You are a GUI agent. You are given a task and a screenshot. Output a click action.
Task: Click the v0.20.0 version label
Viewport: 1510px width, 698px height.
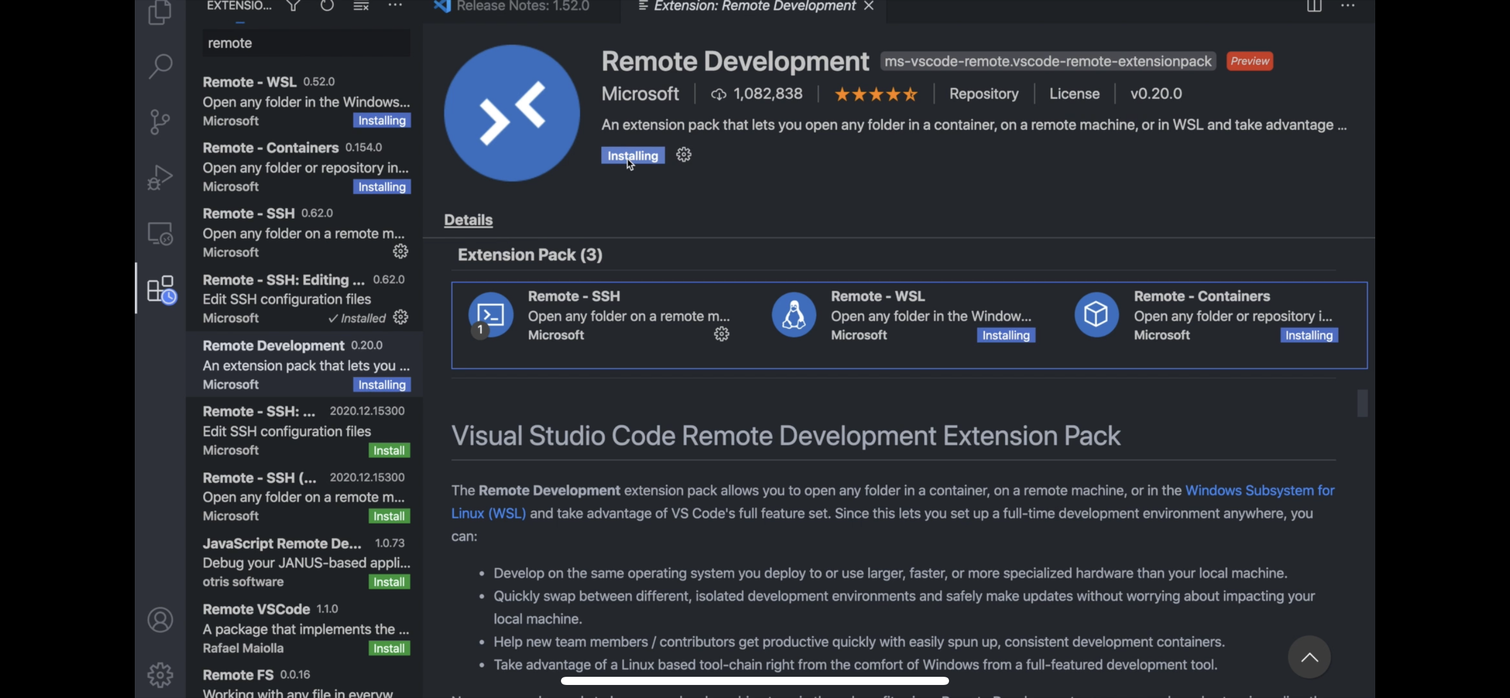pos(1156,94)
